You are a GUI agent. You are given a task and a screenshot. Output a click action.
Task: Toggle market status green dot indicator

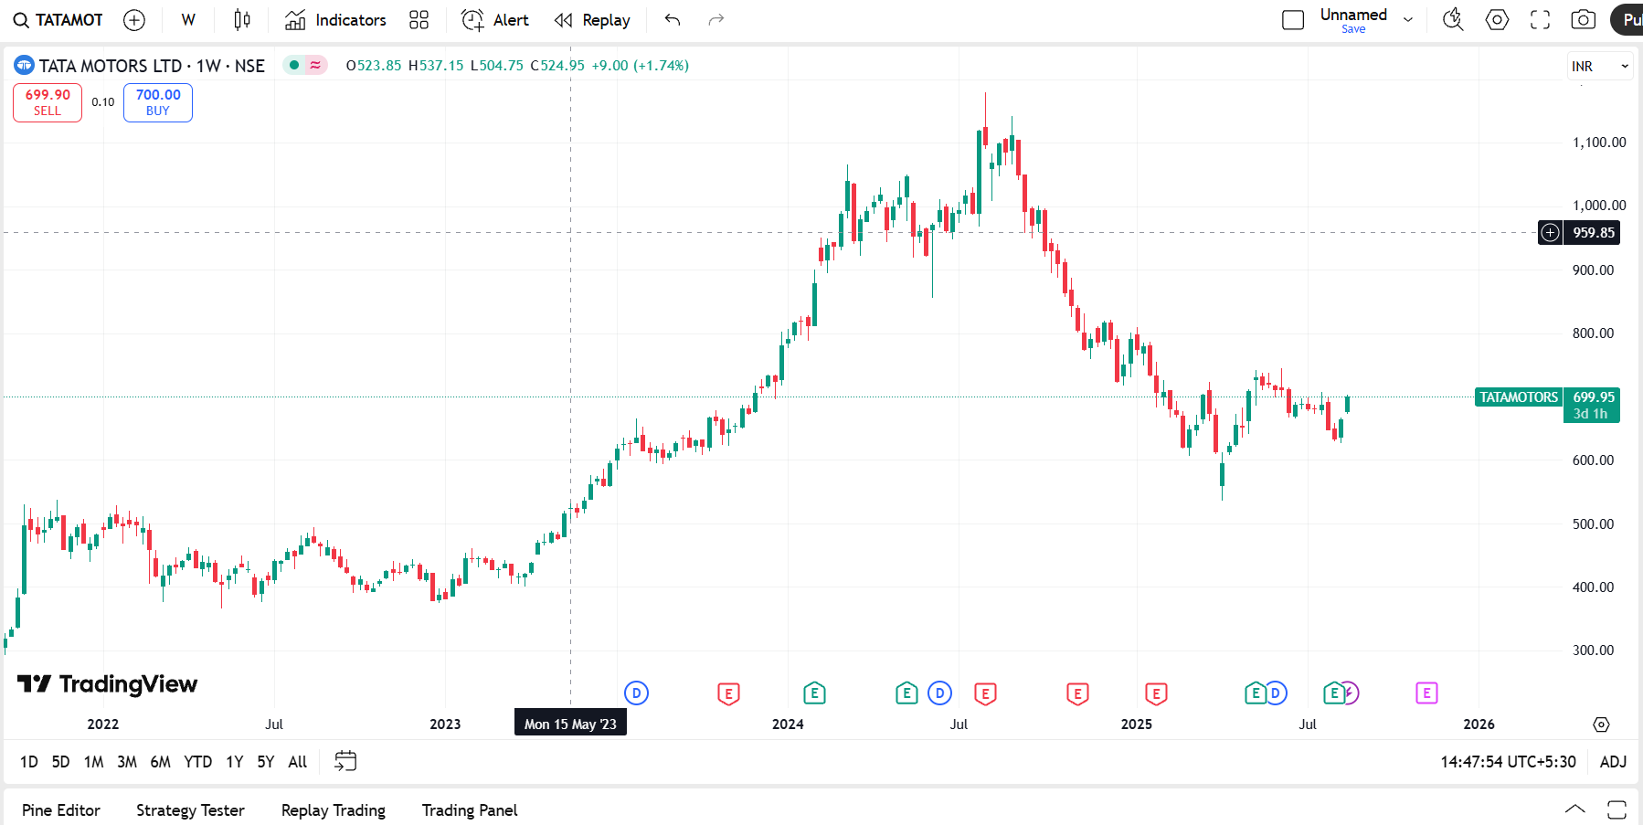[x=294, y=65]
